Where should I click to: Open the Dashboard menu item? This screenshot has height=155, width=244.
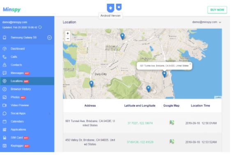click(x=18, y=49)
